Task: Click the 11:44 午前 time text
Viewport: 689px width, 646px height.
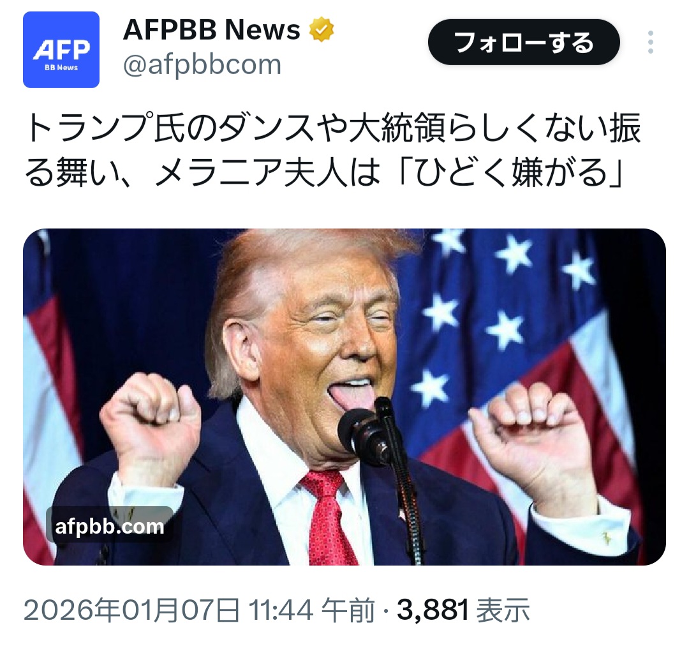Action: [312, 610]
